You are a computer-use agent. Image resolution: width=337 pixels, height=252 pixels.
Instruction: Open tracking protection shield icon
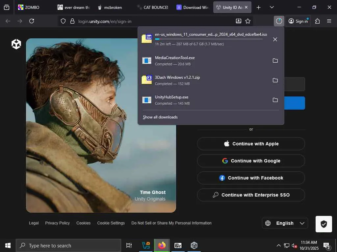point(63,21)
